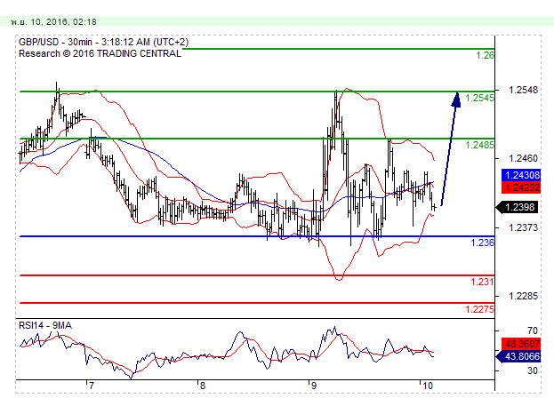
Task: Click date marker 8 on time axis
Action: 203,386
